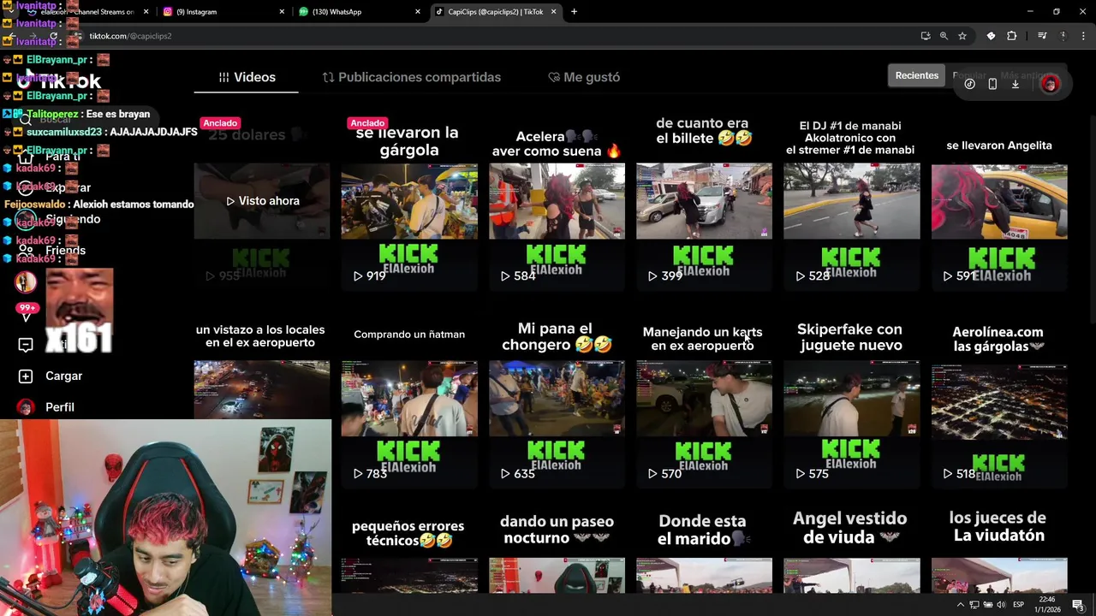
Task: Select the Publicaciones compartidas tab
Action: pos(411,77)
